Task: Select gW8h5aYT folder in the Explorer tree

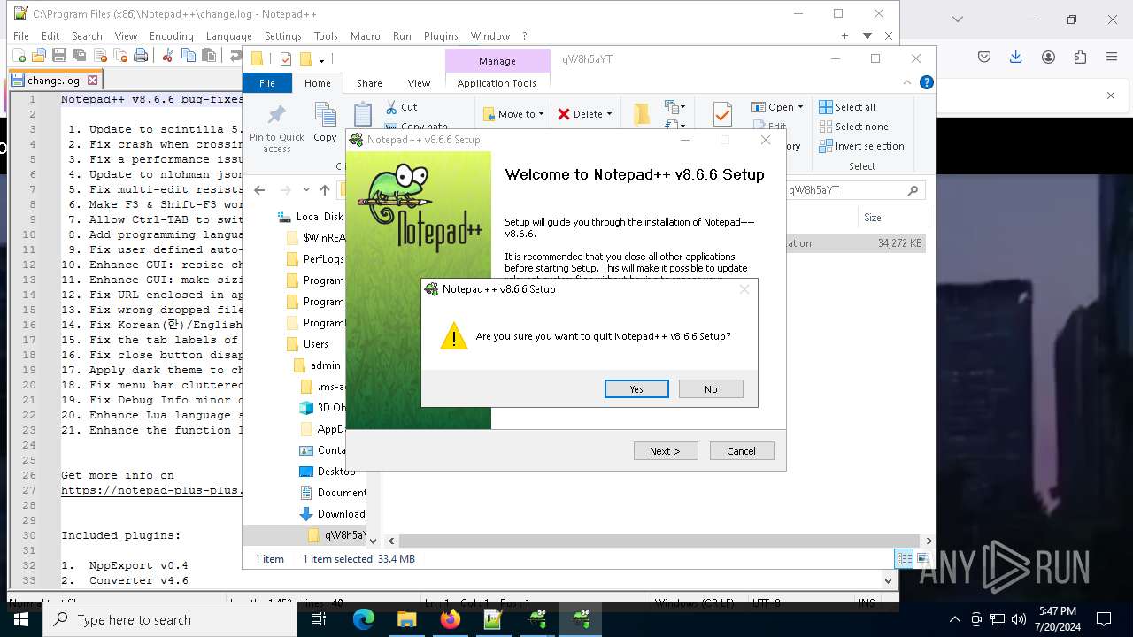Action: (x=336, y=535)
